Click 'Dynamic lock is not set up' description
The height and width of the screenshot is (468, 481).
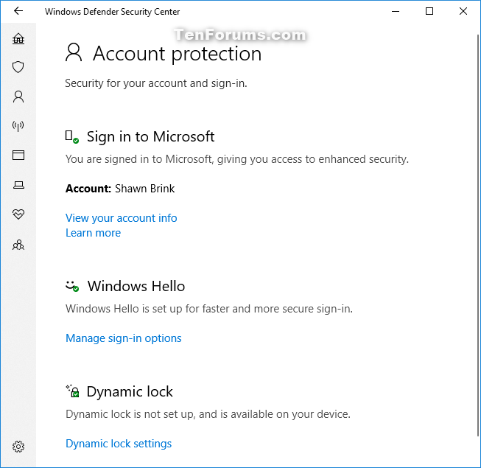tap(208, 414)
